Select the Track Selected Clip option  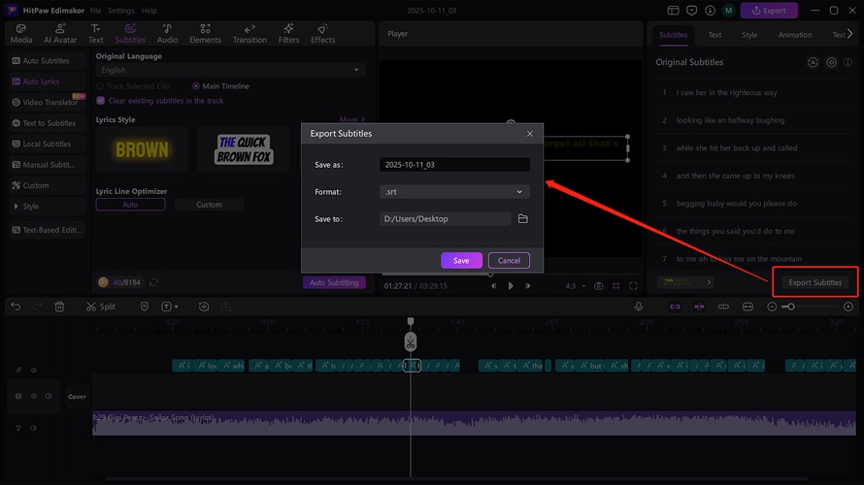pos(100,86)
